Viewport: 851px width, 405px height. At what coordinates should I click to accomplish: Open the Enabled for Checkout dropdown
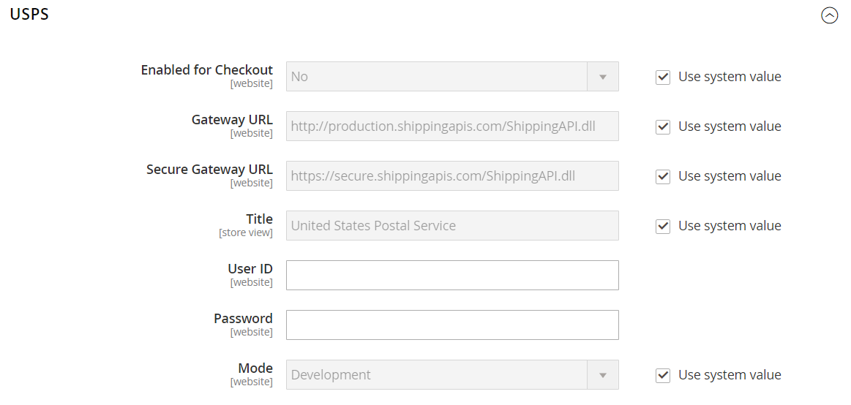pyautogui.click(x=452, y=77)
